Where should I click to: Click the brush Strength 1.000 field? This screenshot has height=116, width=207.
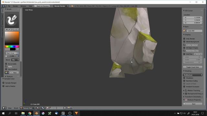12,56
